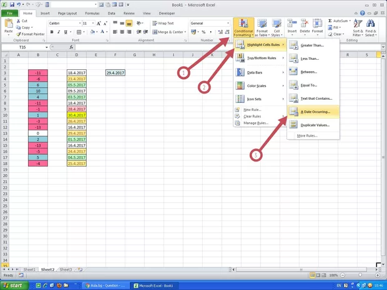Click the Delete cells icon
Viewport: 387px width, 290px height.
305,27
